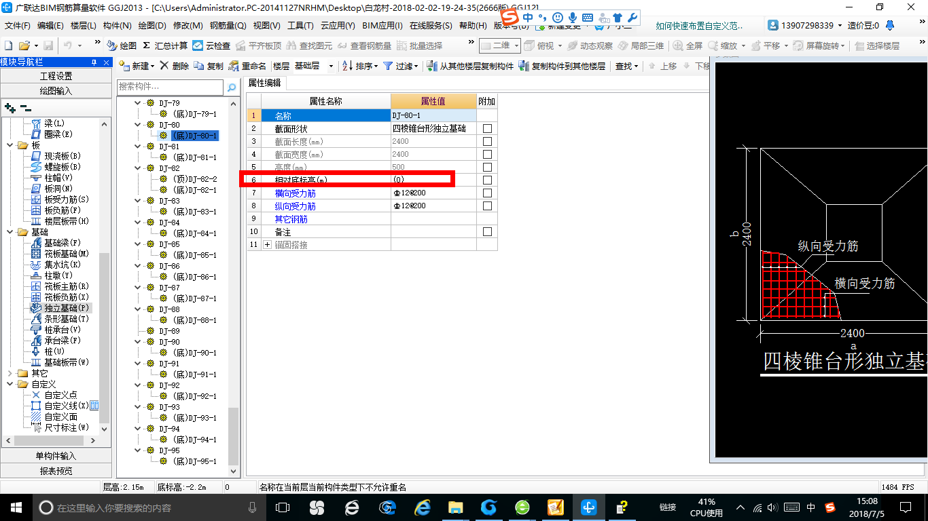Click 工程设置 navigation button
This screenshot has height=521, width=928.
(56, 76)
